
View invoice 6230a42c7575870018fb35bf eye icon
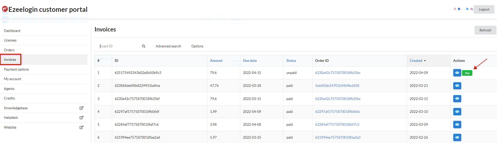pyautogui.click(x=457, y=99)
